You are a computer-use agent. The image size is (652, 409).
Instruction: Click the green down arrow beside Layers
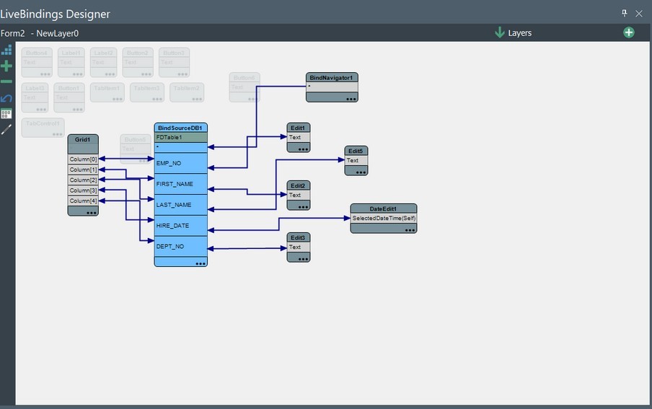500,32
